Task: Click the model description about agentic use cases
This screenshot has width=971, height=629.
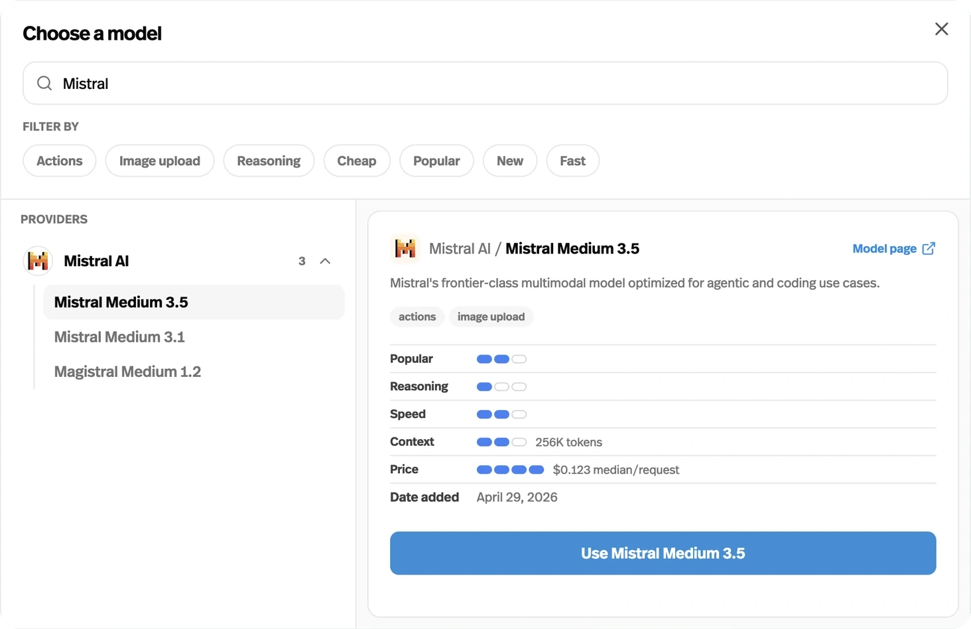Action: click(635, 283)
